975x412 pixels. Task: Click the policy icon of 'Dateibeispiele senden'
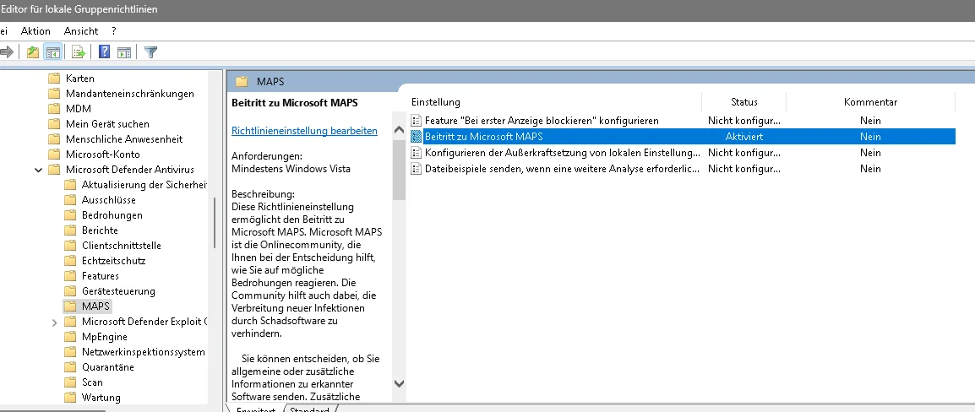point(417,169)
